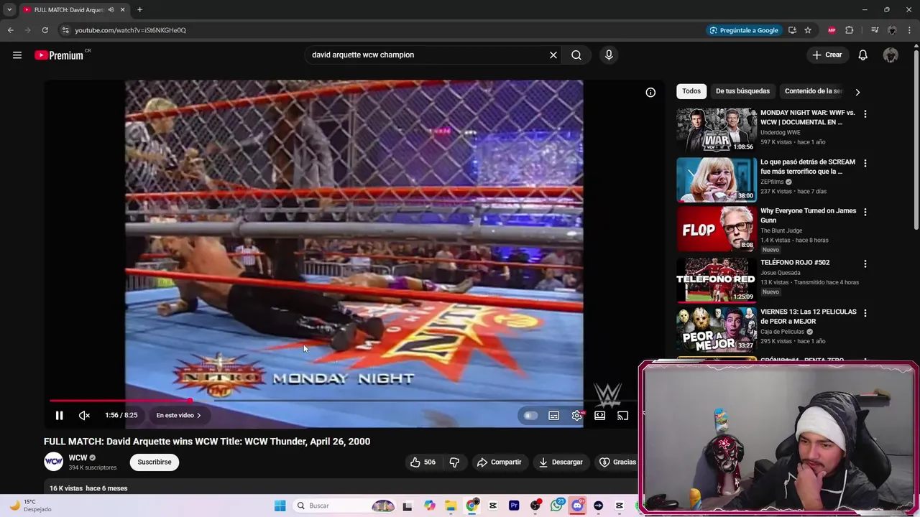Open Scream documentary video thumbnail
Viewport: 920px width, 517px height.
(717, 180)
